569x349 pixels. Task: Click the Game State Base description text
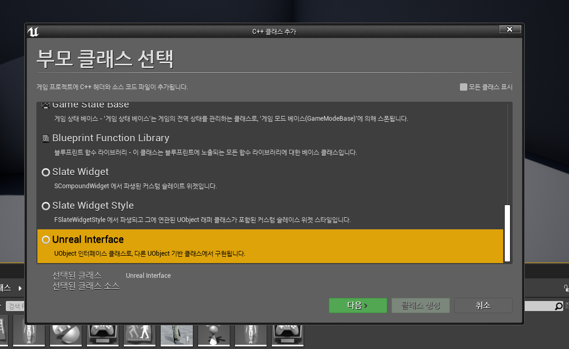[231, 119]
